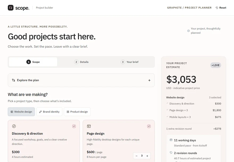Click the check mark beside Mobile layouts × 3

pos(167,117)
